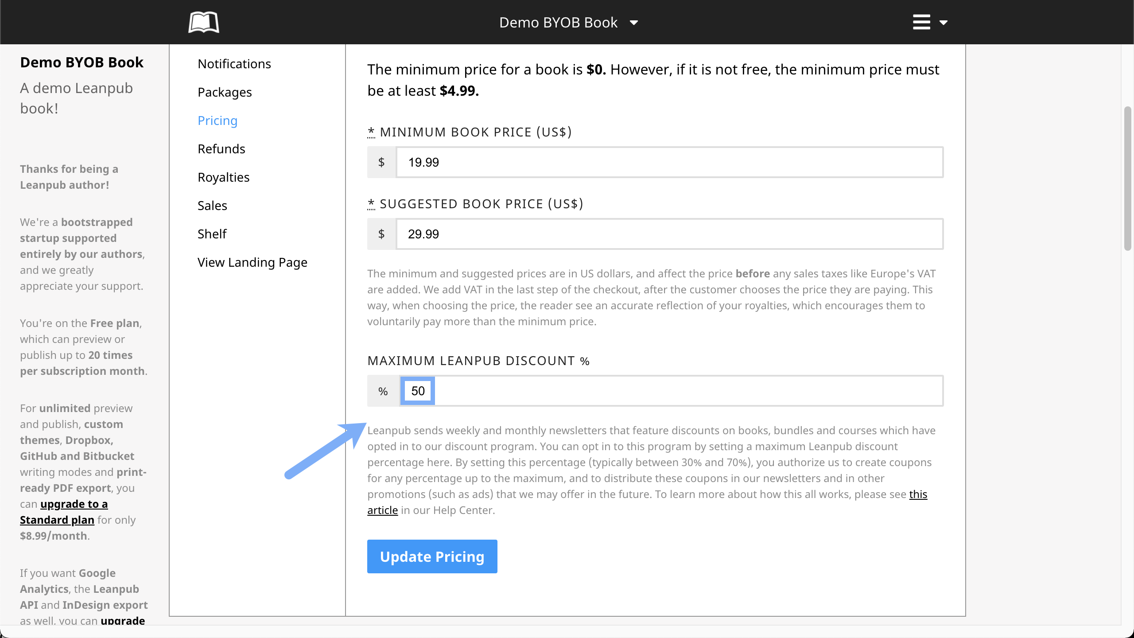Navigate to Royalties
The width and height of the screenshot is (1134, 638).
[x=223, y=177]
